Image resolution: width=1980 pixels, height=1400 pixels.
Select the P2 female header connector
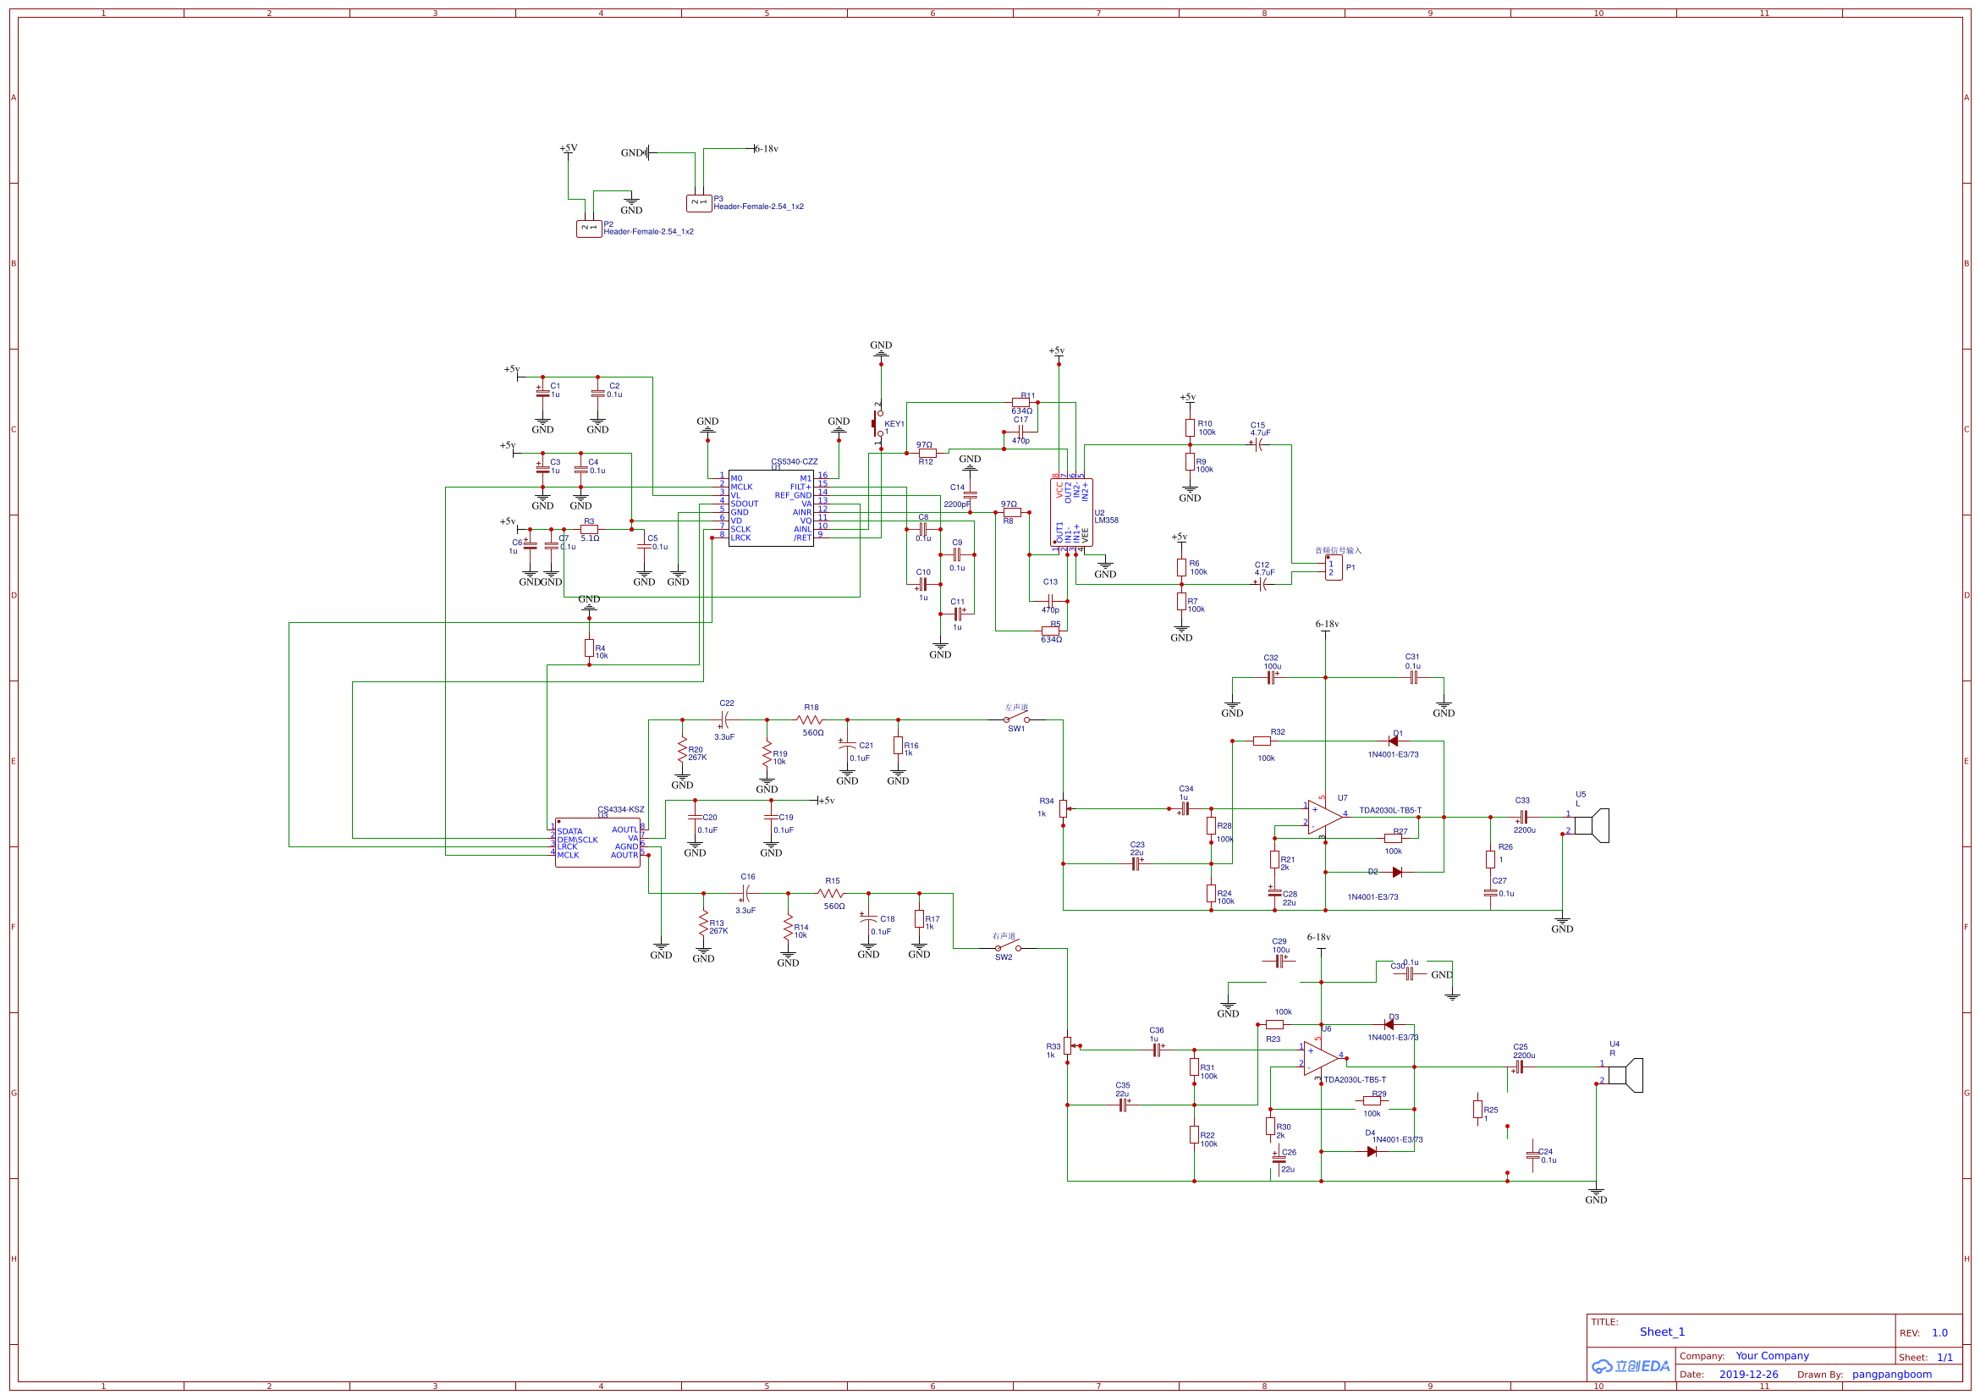589,229
